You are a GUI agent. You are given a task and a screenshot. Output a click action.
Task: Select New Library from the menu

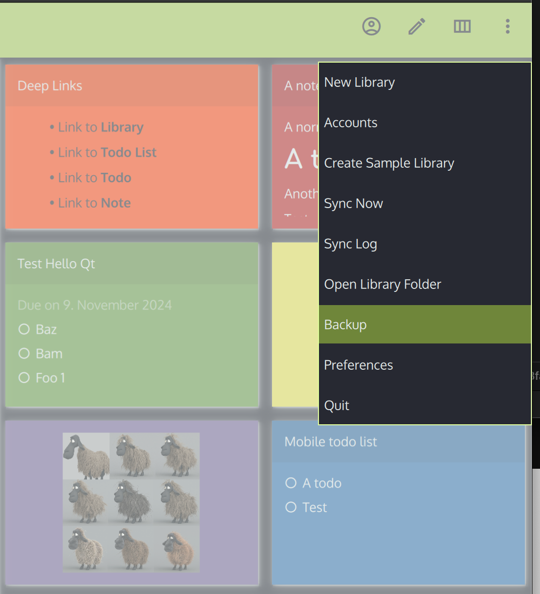[424, 82]
